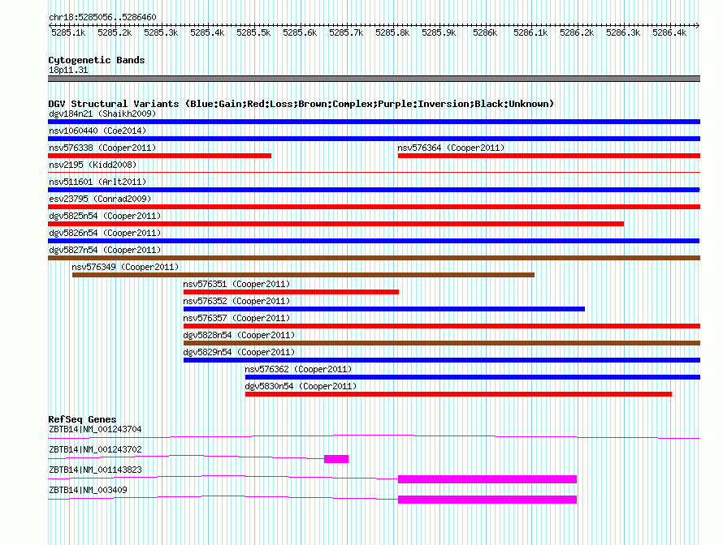Screen dimensions: 723x545
Task: Open the nsv576357 red loss bar
Action: [x=442, y=326]
